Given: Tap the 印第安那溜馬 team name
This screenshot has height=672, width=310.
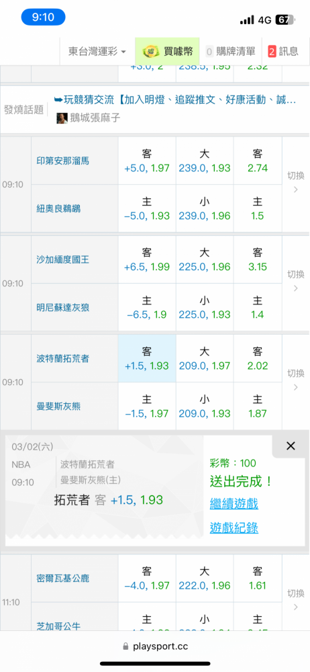Looking at the screenshot, I should [62, 161].
